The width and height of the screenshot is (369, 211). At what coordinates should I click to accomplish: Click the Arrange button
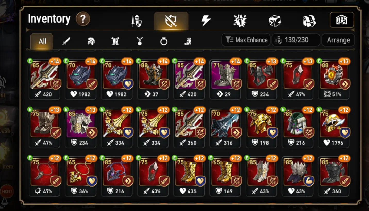tap(338, 40)
